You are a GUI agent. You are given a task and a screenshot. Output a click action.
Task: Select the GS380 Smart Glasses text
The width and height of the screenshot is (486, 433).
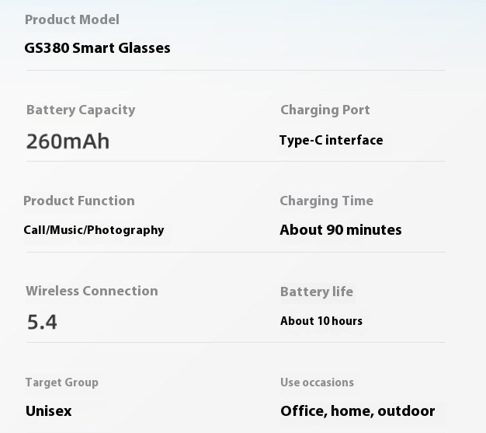(x=97, y=48)
